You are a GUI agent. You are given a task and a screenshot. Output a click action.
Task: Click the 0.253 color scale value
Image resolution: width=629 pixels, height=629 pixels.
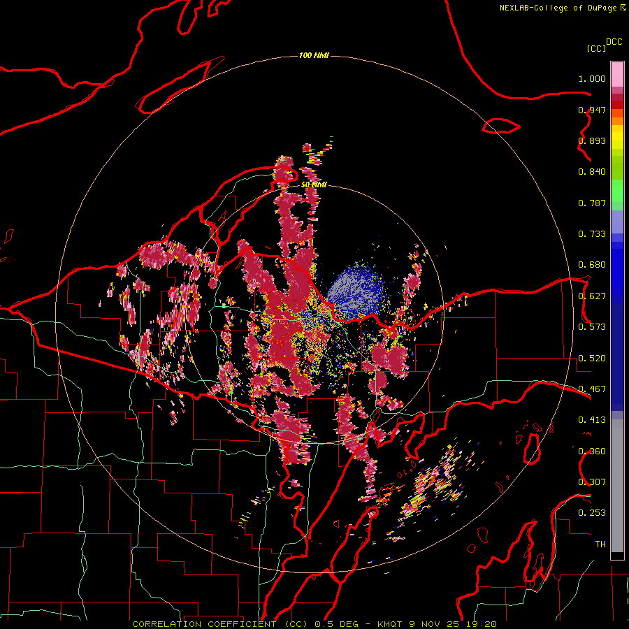click(x=592, y=513)
